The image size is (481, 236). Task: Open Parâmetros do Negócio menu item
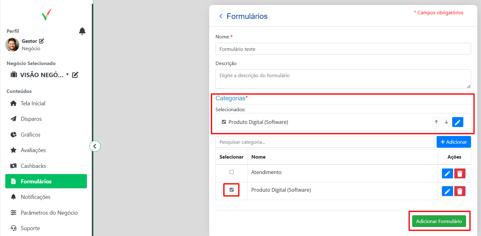pos(49,213)
